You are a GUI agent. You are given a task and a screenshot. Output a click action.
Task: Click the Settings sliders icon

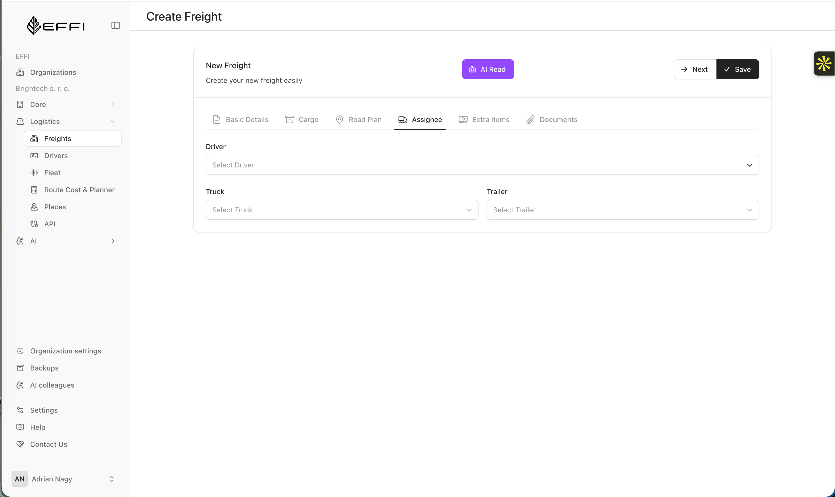[x=20, y=410]
